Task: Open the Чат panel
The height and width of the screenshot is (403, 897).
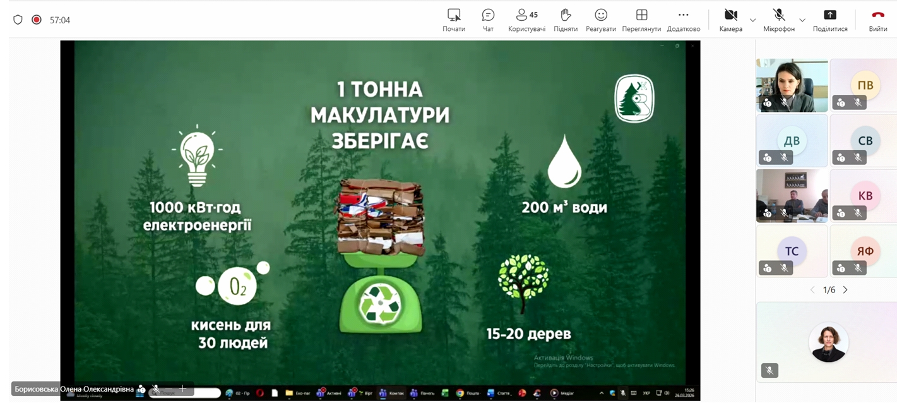Action: point(488,20)
